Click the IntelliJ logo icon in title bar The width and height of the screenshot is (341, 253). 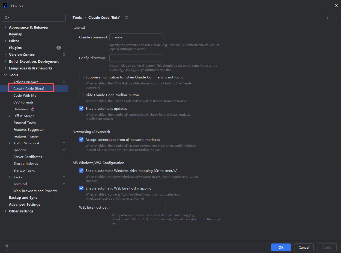pyautogui.click(x=5, y=5)
